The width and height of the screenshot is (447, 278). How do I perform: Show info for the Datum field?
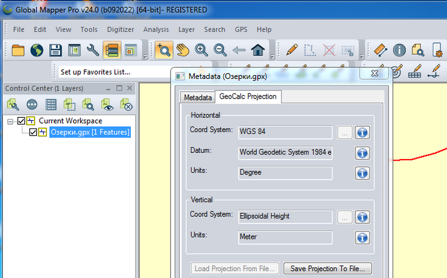(x=363, y=153)
